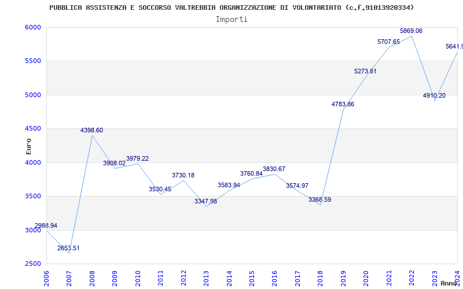Viewport: 463px width, 289px height.
Task: Click the 2006 year label on x-axis
Action: 46,279
